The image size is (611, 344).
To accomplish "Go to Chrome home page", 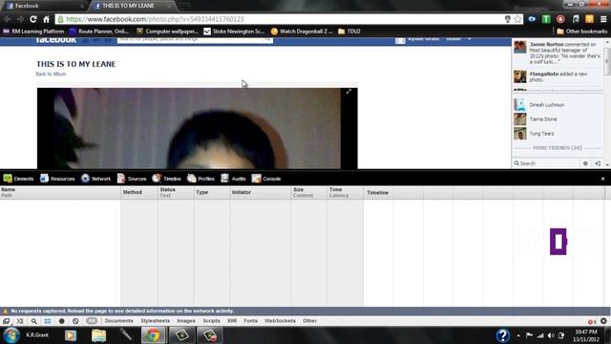I will click(x=47, y=19).
